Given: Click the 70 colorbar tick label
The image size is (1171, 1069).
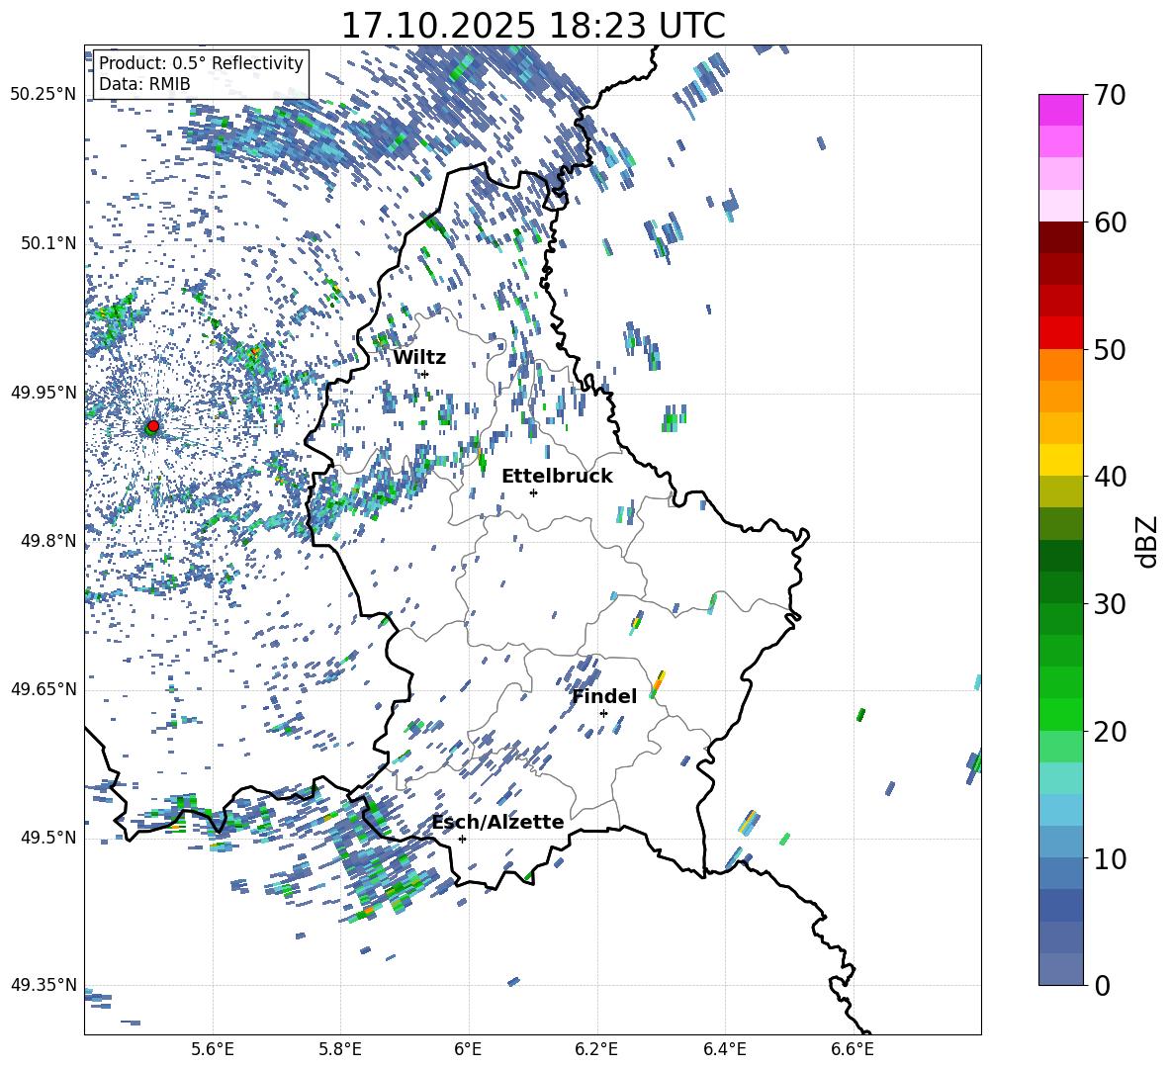Looking at the screenshot, I should click(1110, 95).
